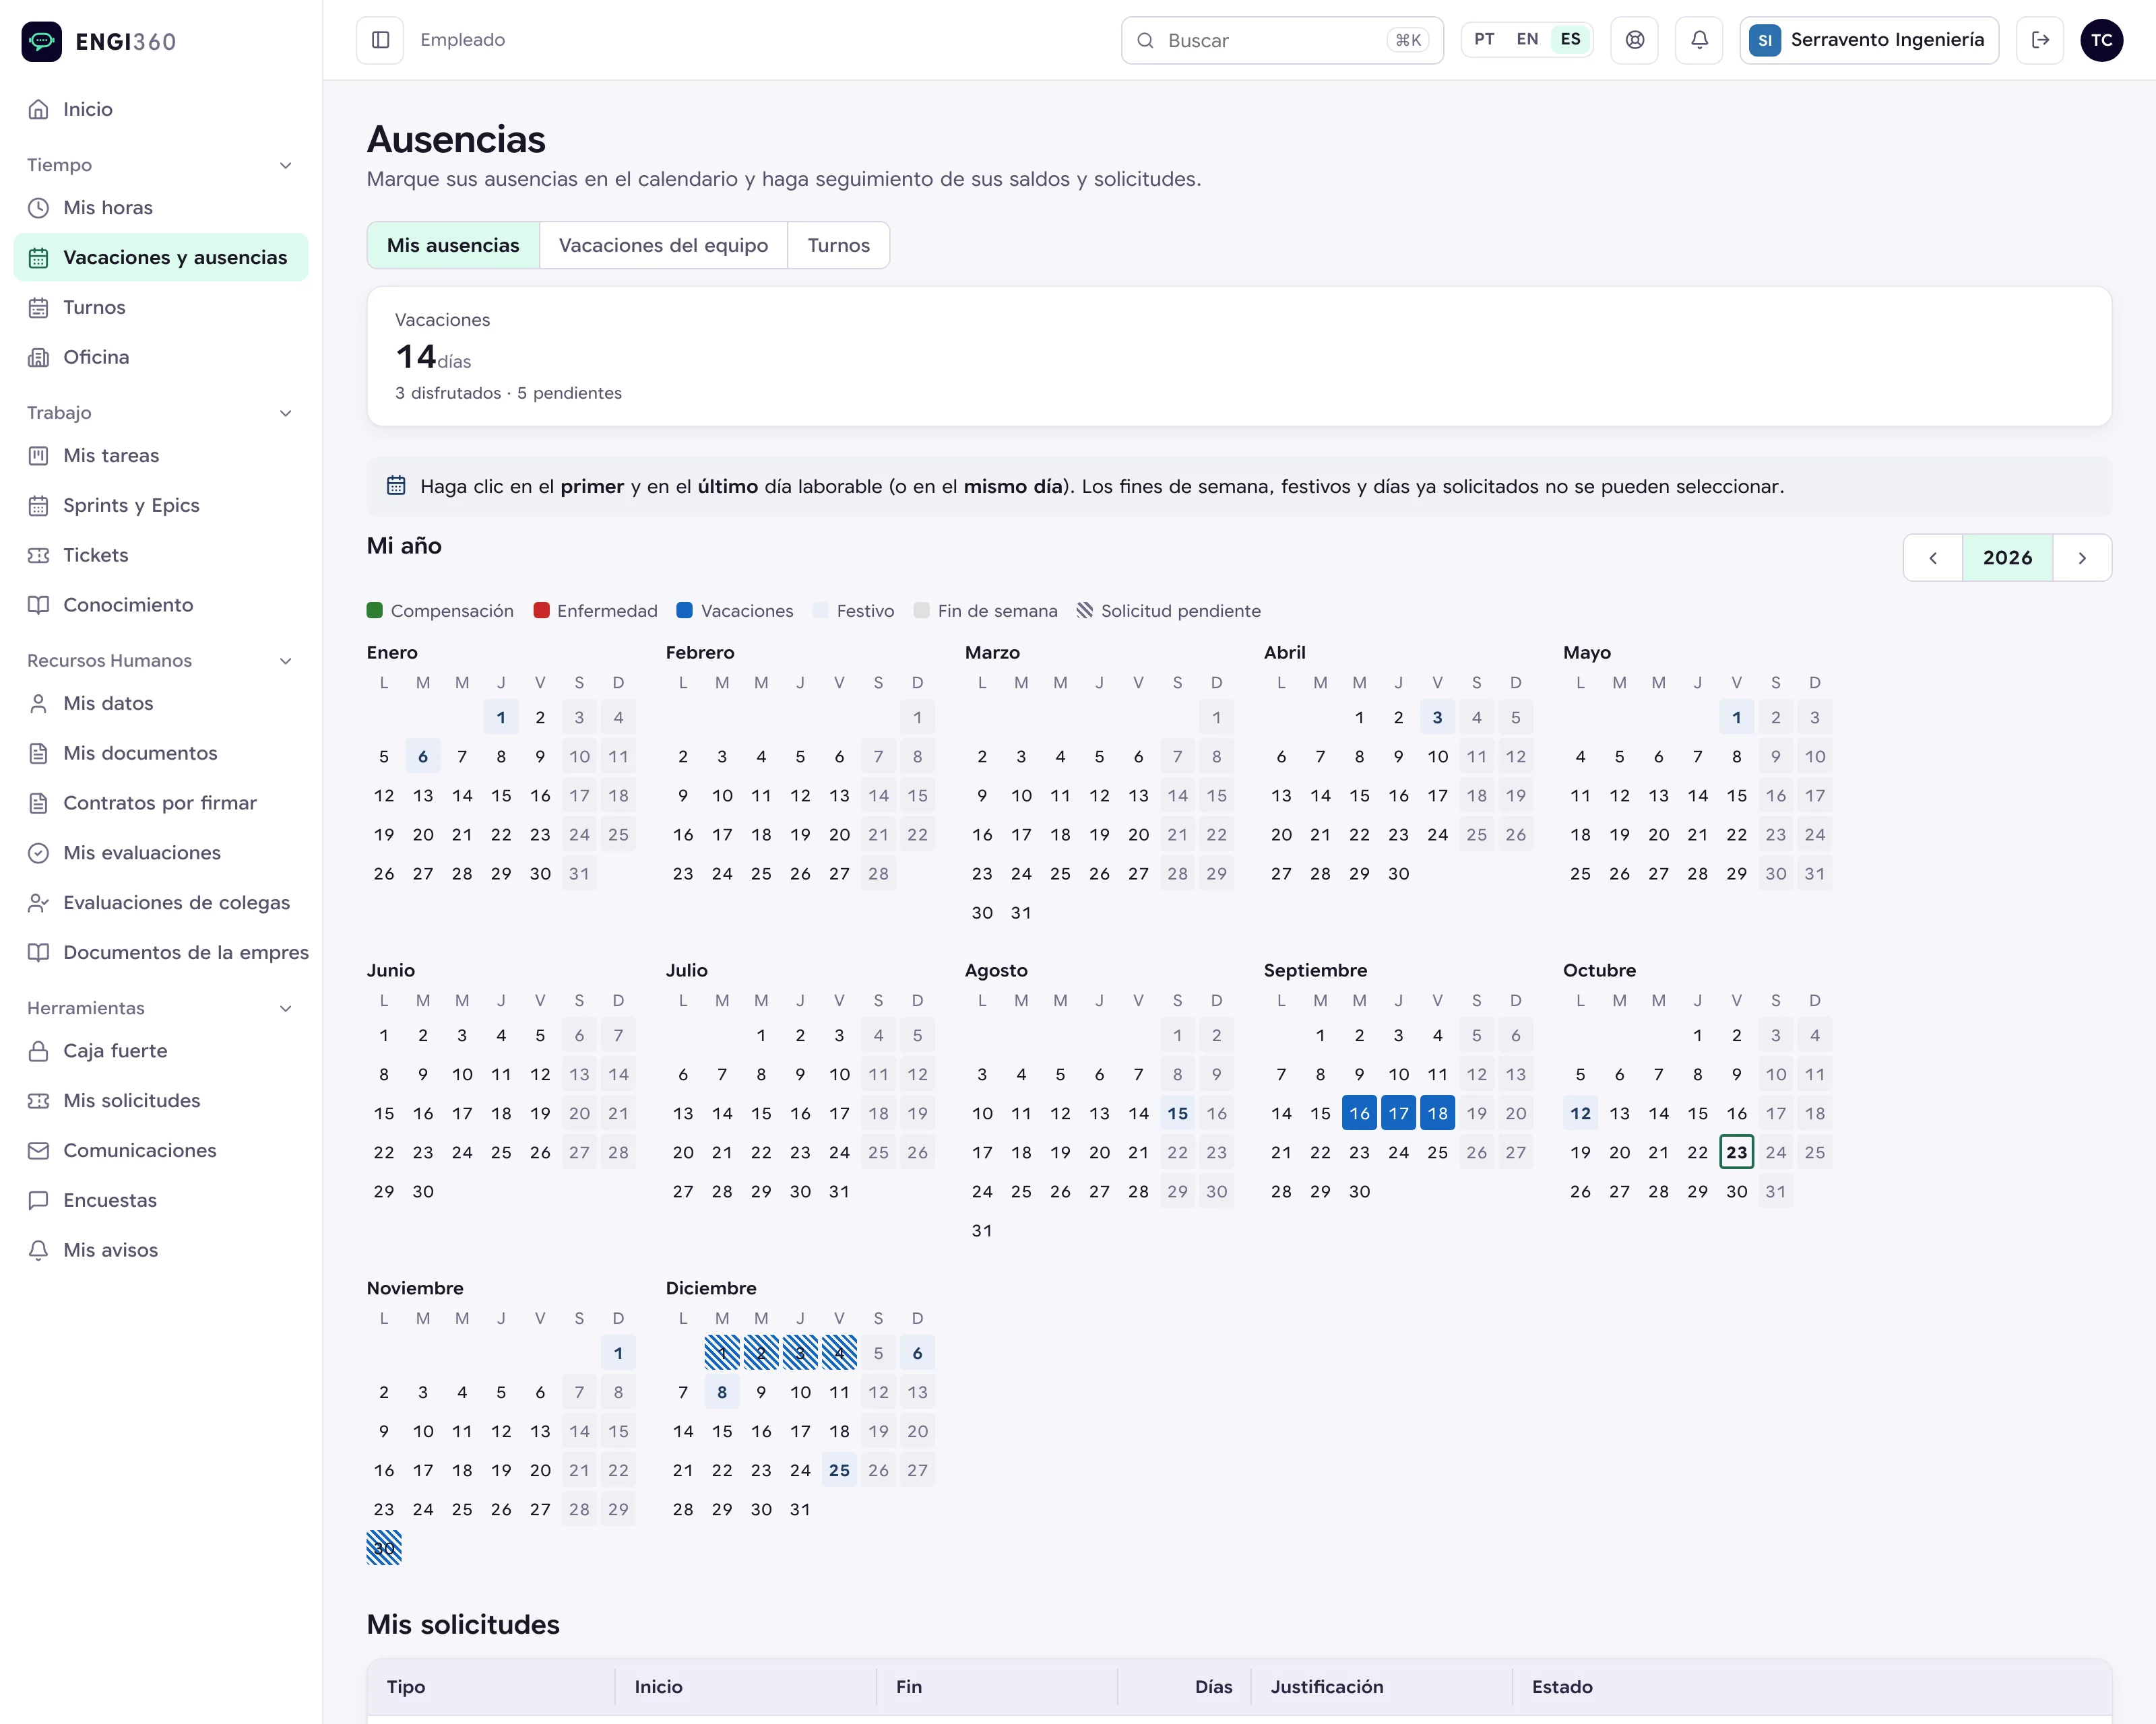This screenshot has height=1724, width=2156.
Task: Open Vacaciones y ausencias menu item
Action: coord(161,258)
